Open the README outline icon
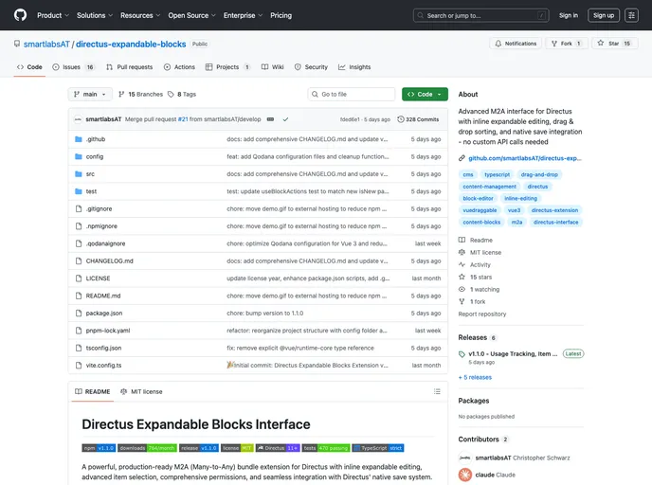 (x=437, y=391)
